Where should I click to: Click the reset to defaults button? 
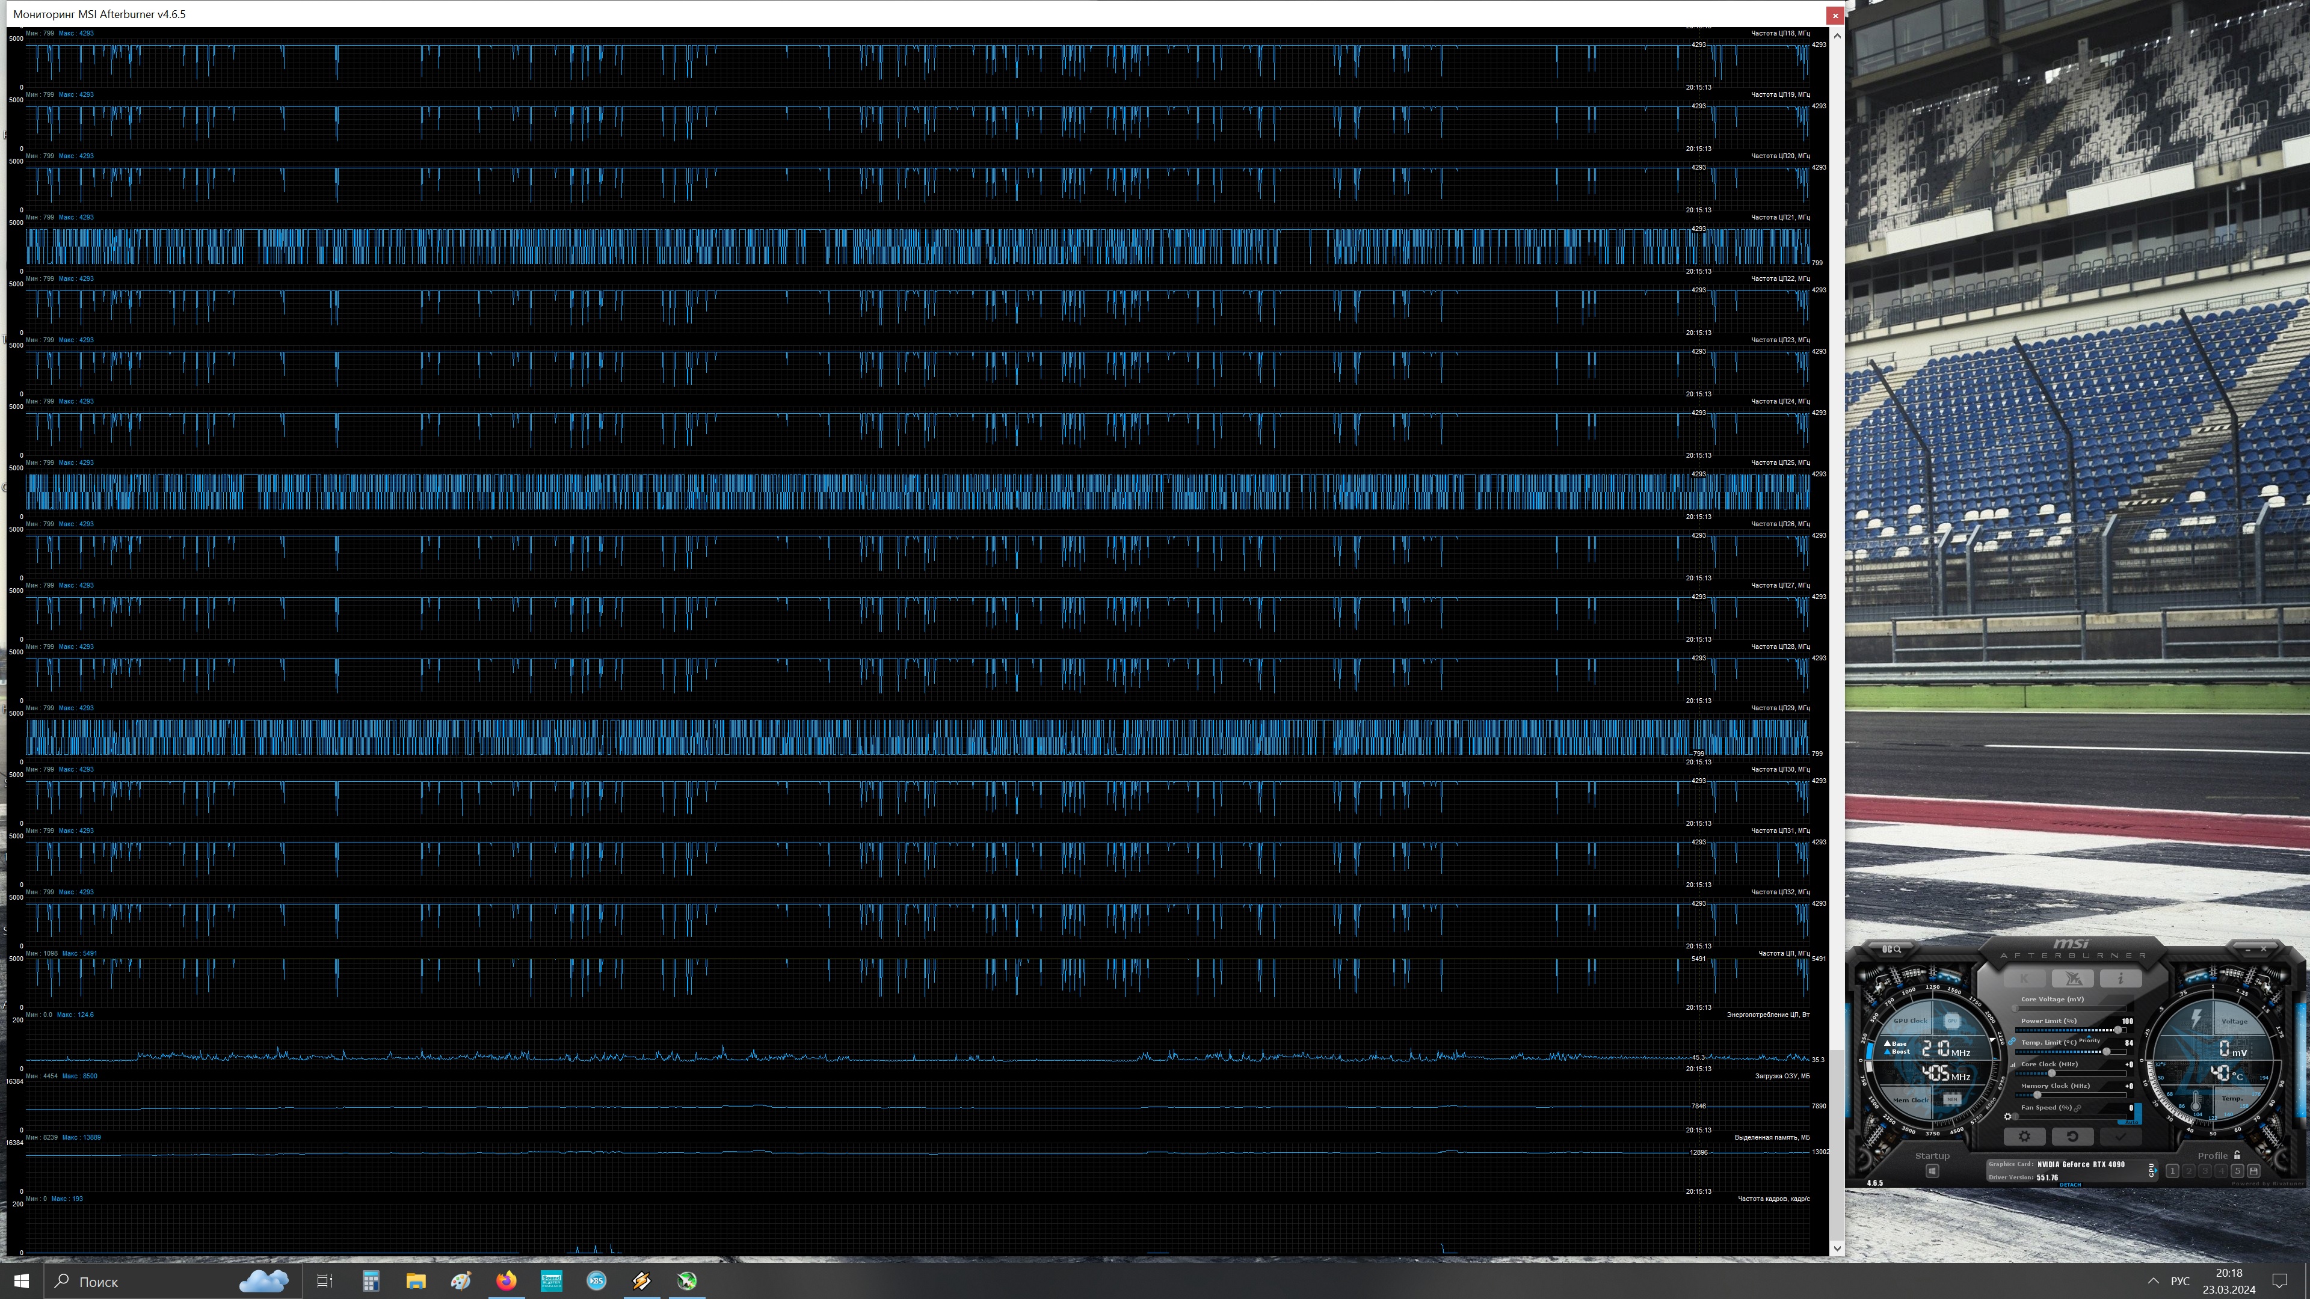pos(2072,1136)
